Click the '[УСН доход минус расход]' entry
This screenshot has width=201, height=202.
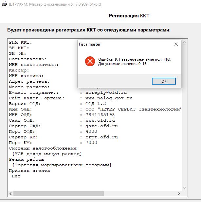[47, 154]
